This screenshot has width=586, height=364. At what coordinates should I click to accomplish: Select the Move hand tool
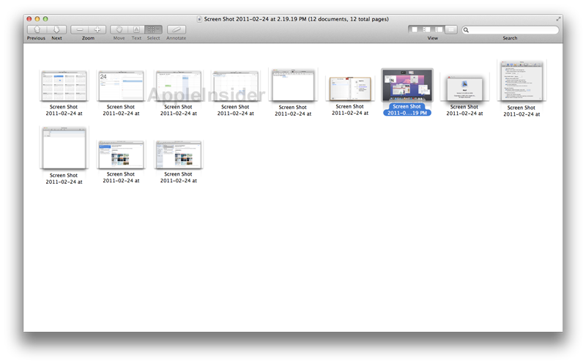119,29
